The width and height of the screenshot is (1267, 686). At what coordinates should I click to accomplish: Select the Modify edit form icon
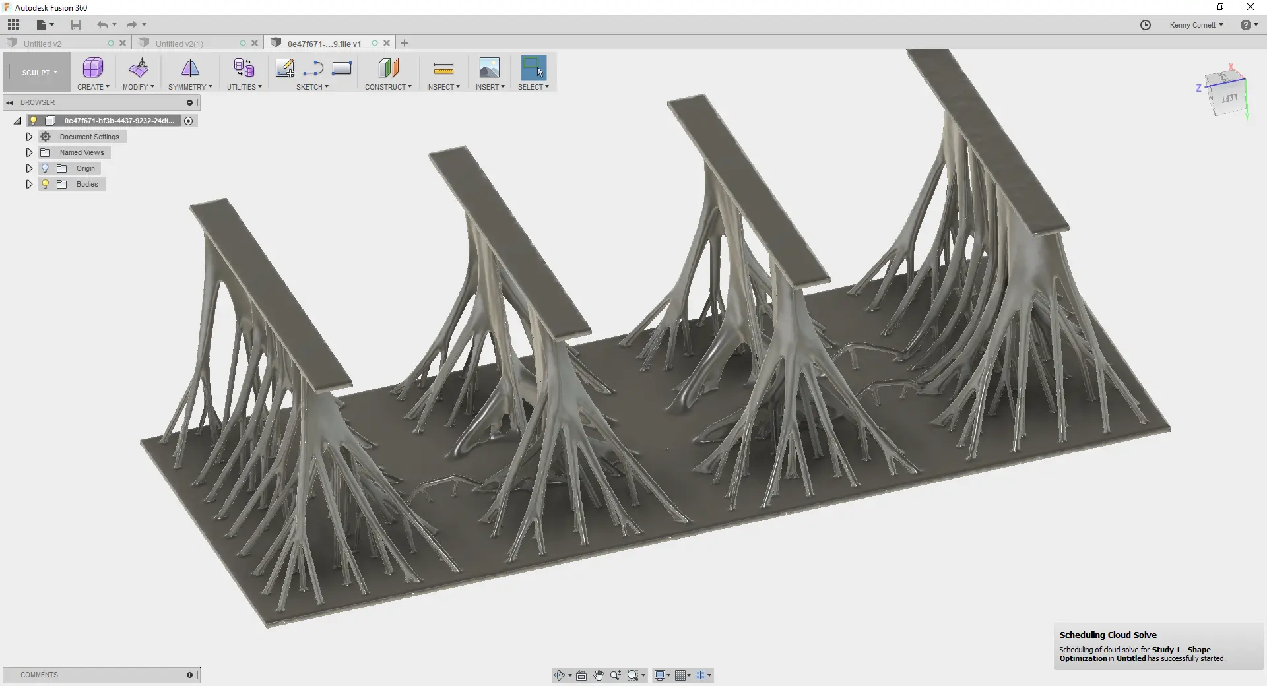point(139,68)
